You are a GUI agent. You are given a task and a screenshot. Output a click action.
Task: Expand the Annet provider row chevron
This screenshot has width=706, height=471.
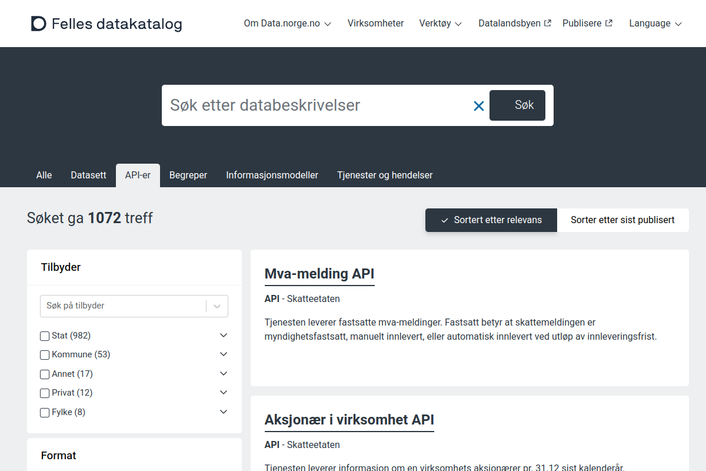point(224,373)
